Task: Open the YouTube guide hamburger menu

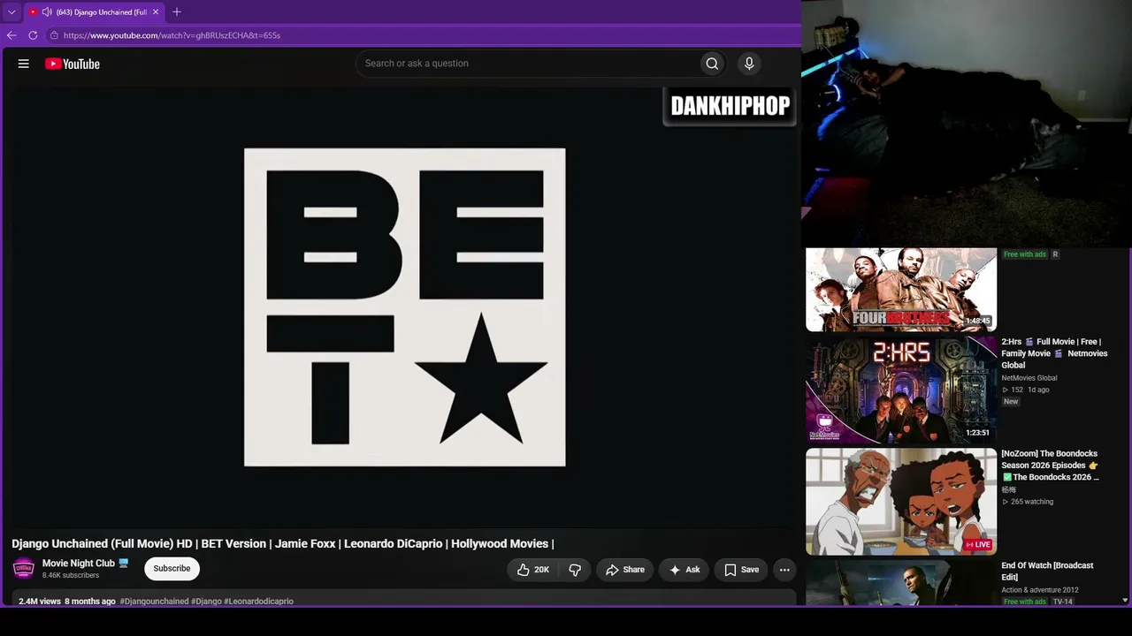Action: (24, 64)
